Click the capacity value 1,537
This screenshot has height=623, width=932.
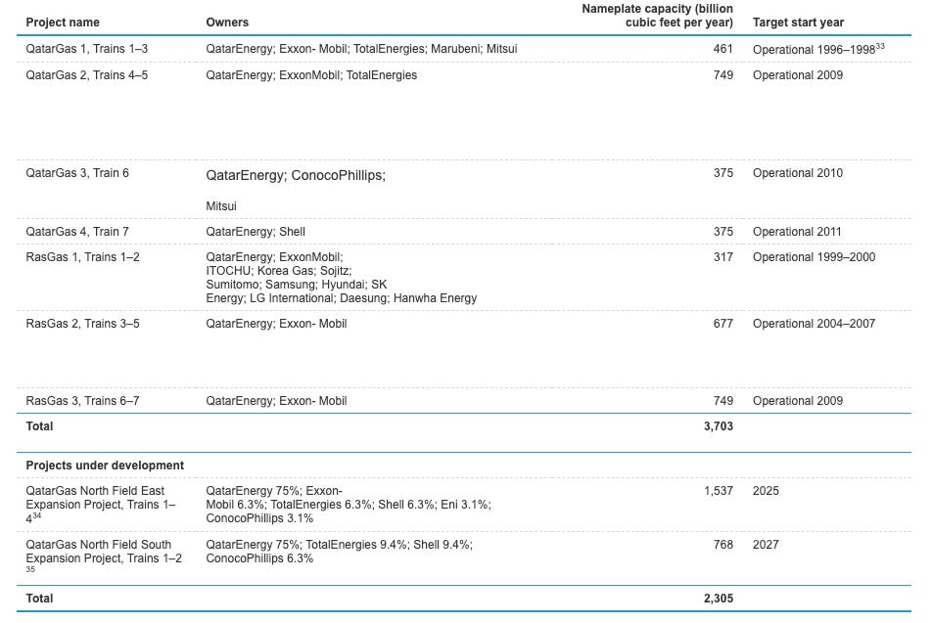(x=718, y=492)
